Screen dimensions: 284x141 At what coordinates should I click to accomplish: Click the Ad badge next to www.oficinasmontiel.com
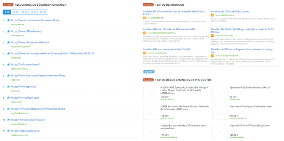click(145, 33)
